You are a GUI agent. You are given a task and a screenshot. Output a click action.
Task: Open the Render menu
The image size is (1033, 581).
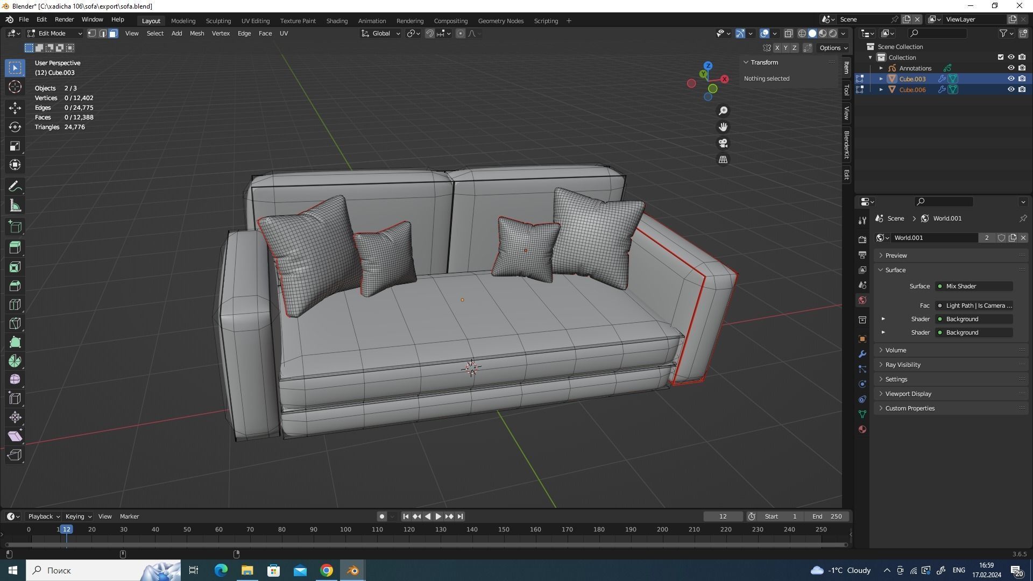point(64,19)
